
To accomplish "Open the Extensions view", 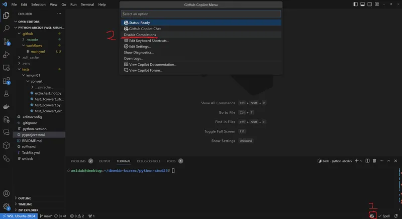I will (x=7, y=80).
